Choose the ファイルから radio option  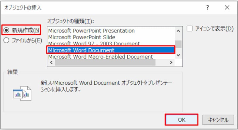pos(6,41)
